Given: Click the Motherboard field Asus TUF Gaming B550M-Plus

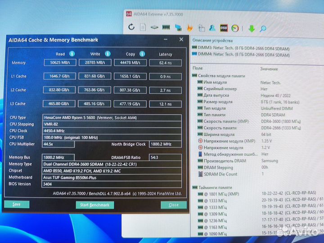Looking at the screenshot, I should pyautogui.click(x=112, y=177).
